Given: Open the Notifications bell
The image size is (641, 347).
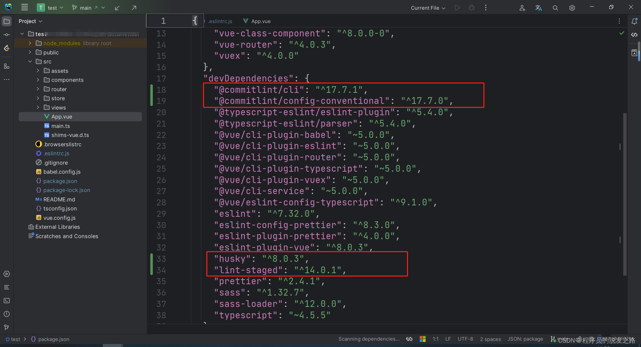Looking at the screenshot, I should [634, 21].
